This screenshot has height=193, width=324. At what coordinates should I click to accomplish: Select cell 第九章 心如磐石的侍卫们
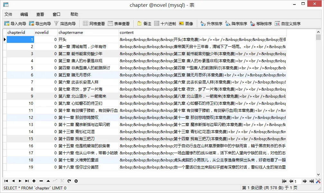click(88, 103)
